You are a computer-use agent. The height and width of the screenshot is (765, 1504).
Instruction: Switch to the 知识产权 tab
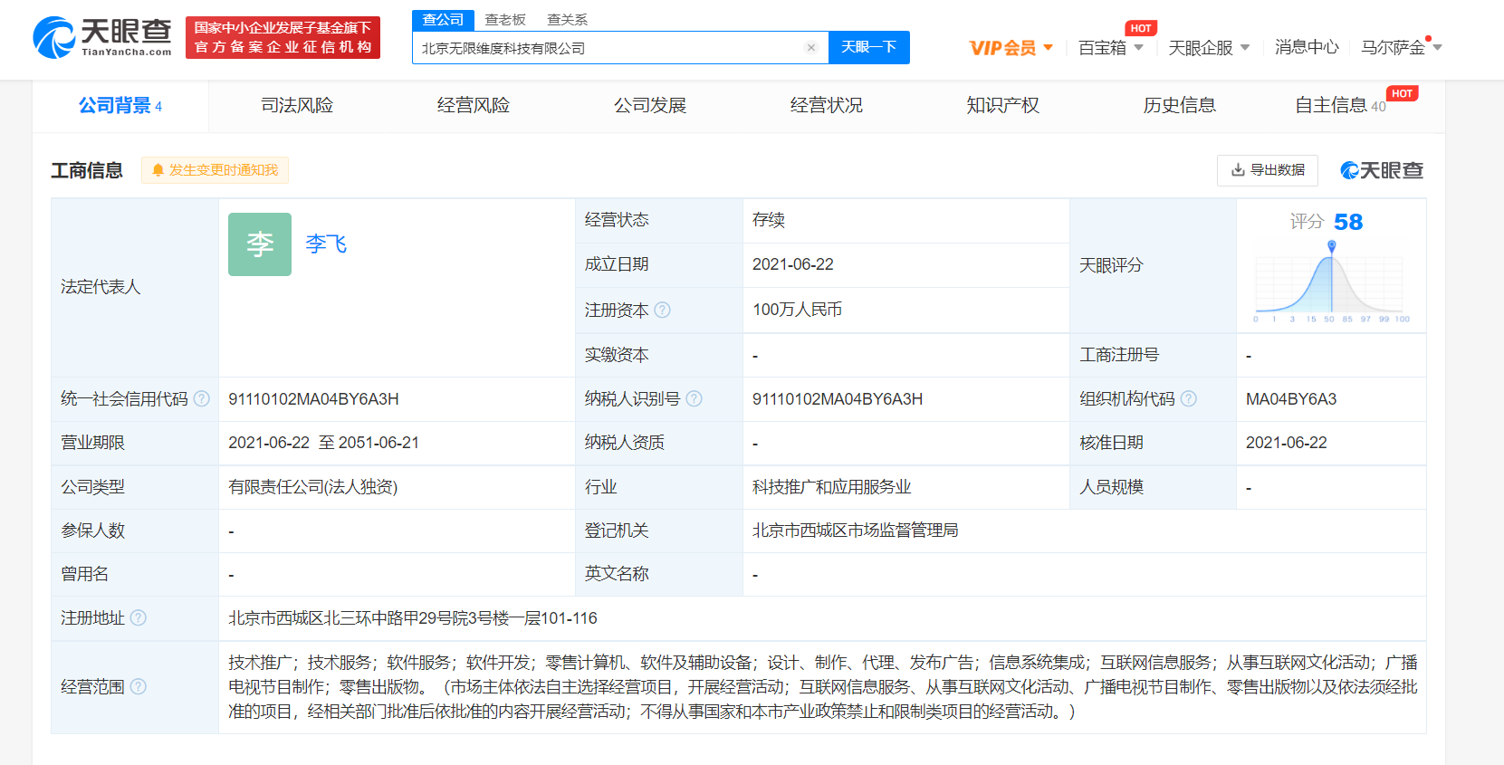(1002, 106)
